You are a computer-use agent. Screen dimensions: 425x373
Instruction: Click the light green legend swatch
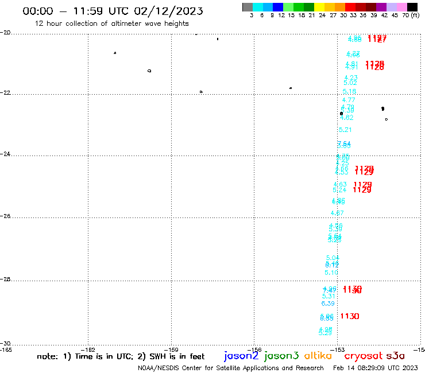tap(289, 7)
